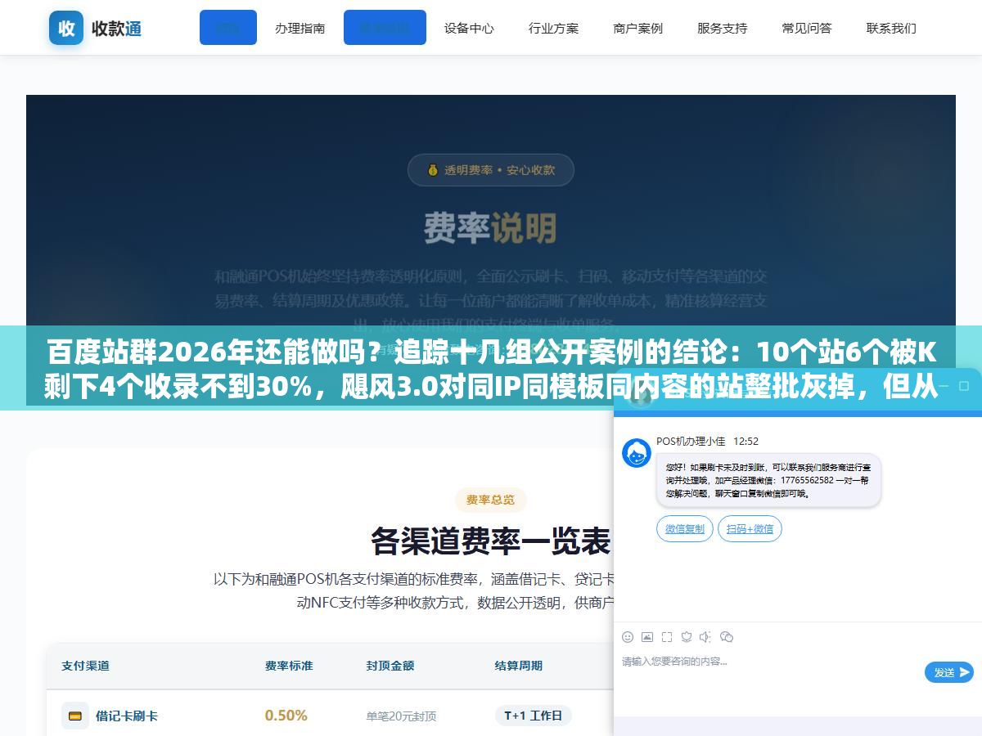This screenshot has width=982, height=736.
Task: Click the second blue highlighted nav button
Action: tap(385, 28)
